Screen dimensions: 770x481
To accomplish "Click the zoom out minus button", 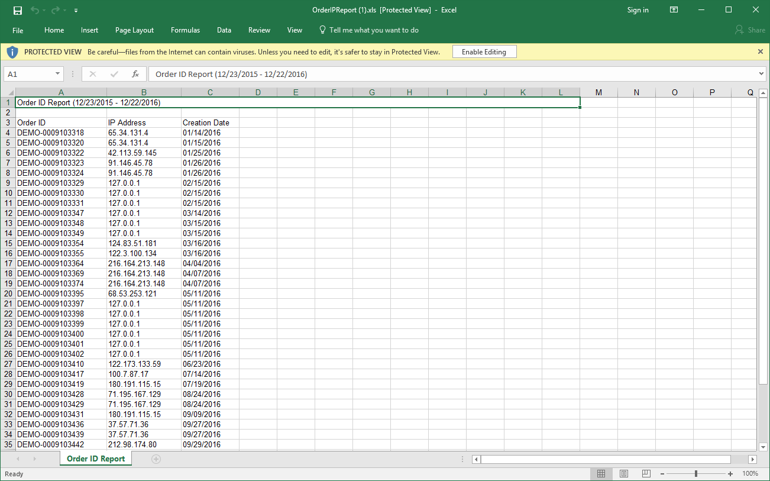I will coord(662,474).
